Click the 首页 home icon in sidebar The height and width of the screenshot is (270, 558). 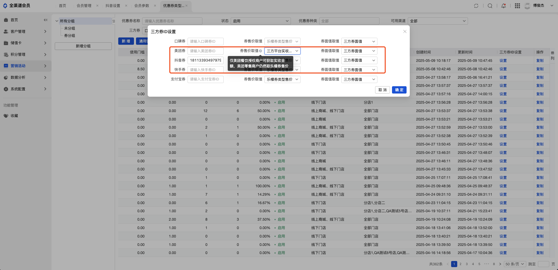pos(6,20)
